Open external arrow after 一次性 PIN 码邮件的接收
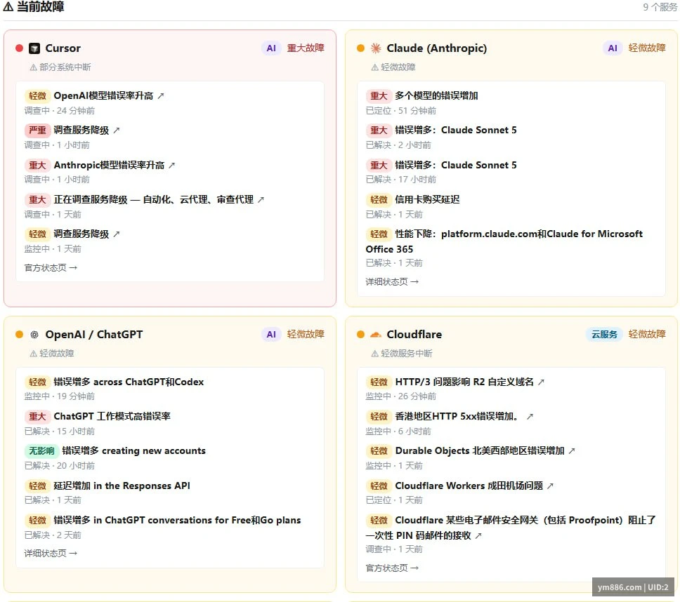Image resolution: width=680 pixels, height=602 pixels. point(478,536)
